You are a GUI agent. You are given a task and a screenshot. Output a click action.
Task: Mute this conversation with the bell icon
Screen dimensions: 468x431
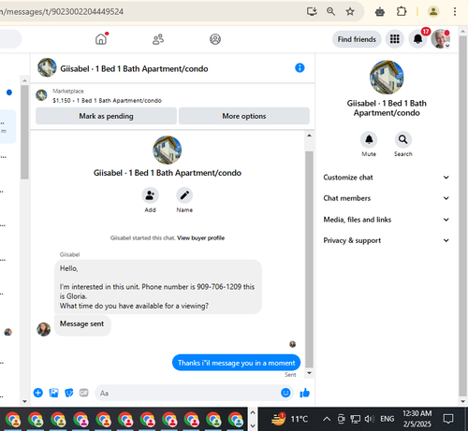point(369,139)
